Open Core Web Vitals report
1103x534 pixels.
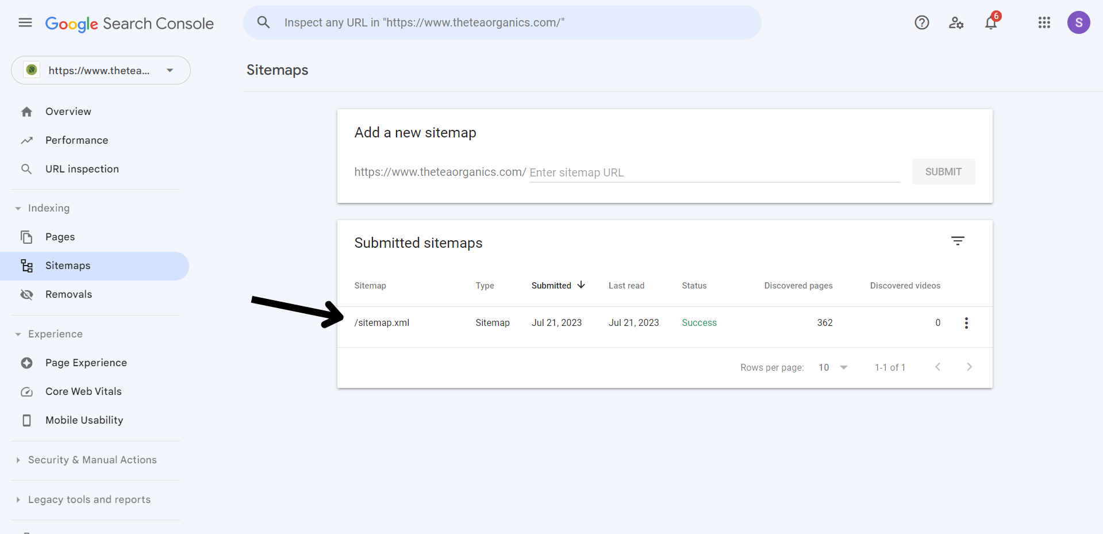83,391
